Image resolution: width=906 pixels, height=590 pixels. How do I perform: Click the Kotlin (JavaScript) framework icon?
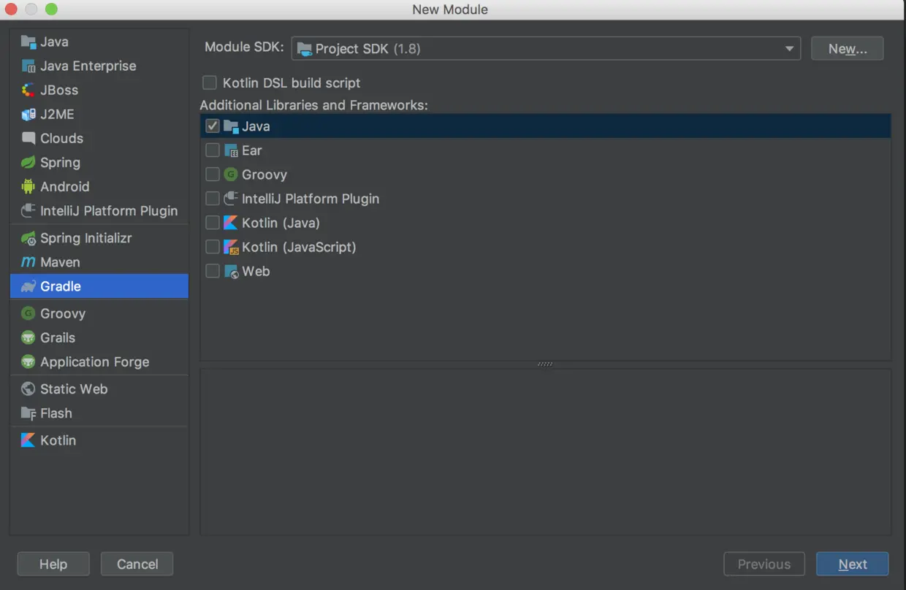[231, 247]
